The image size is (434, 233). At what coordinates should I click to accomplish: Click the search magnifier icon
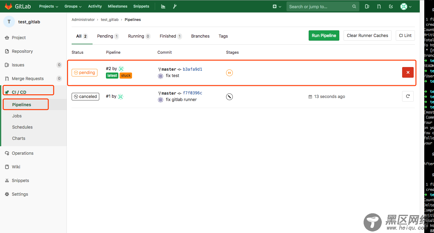pos(354,6)
